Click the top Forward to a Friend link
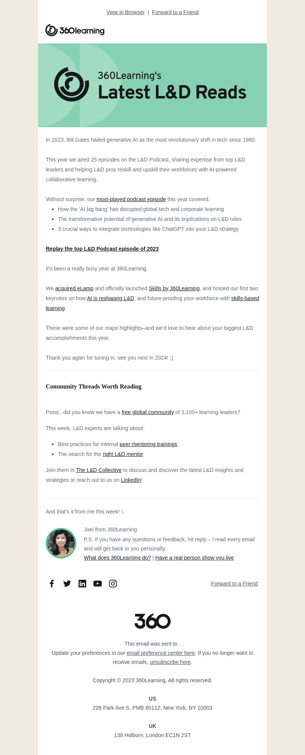Viewport: 305px width, 755px height. pos(175,12)
